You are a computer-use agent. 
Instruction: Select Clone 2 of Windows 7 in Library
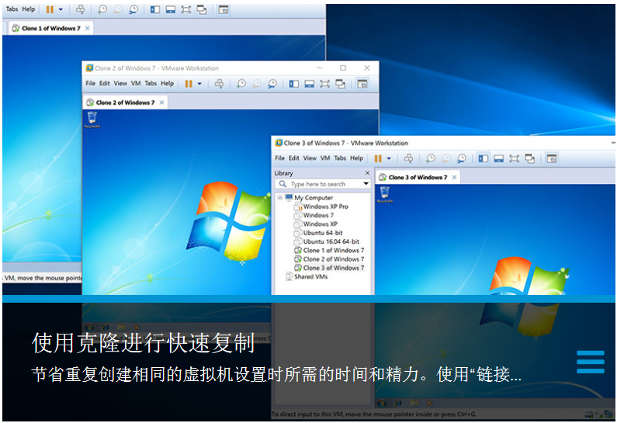[x=329, y=259]
